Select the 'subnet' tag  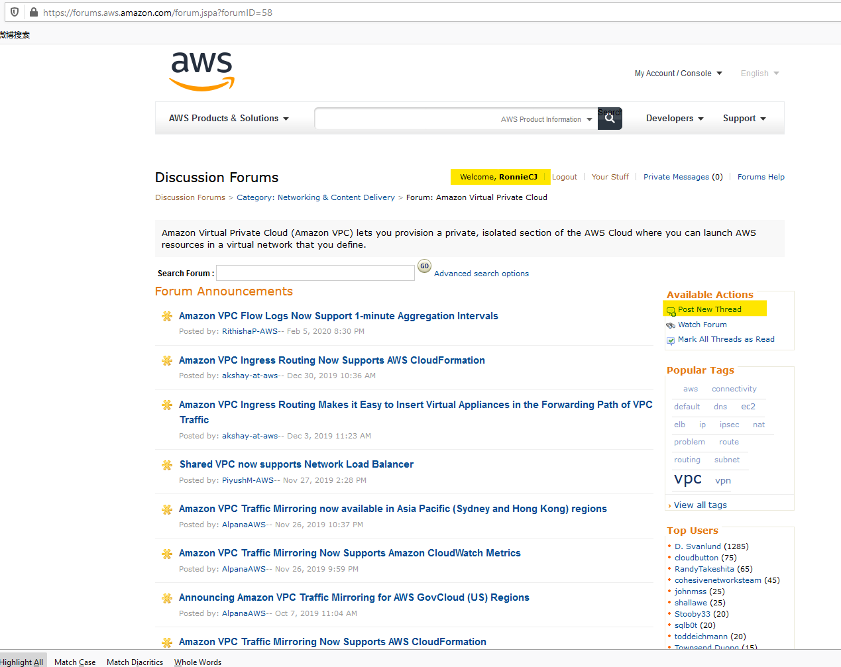[727, 460]
